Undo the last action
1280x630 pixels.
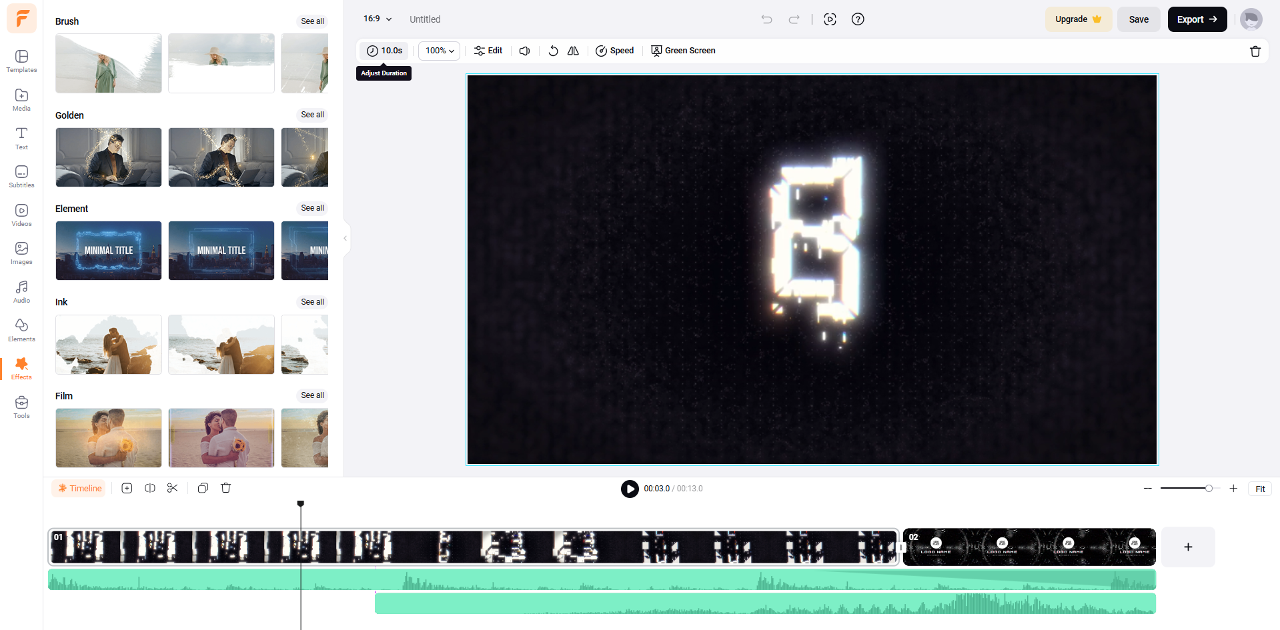tap(766, 19)
